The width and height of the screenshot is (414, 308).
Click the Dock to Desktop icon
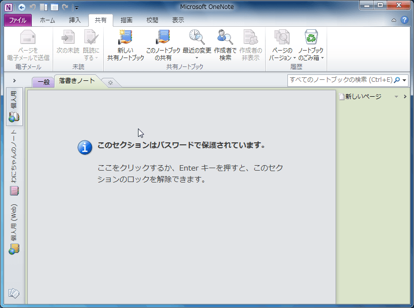[x=44, y=7]
